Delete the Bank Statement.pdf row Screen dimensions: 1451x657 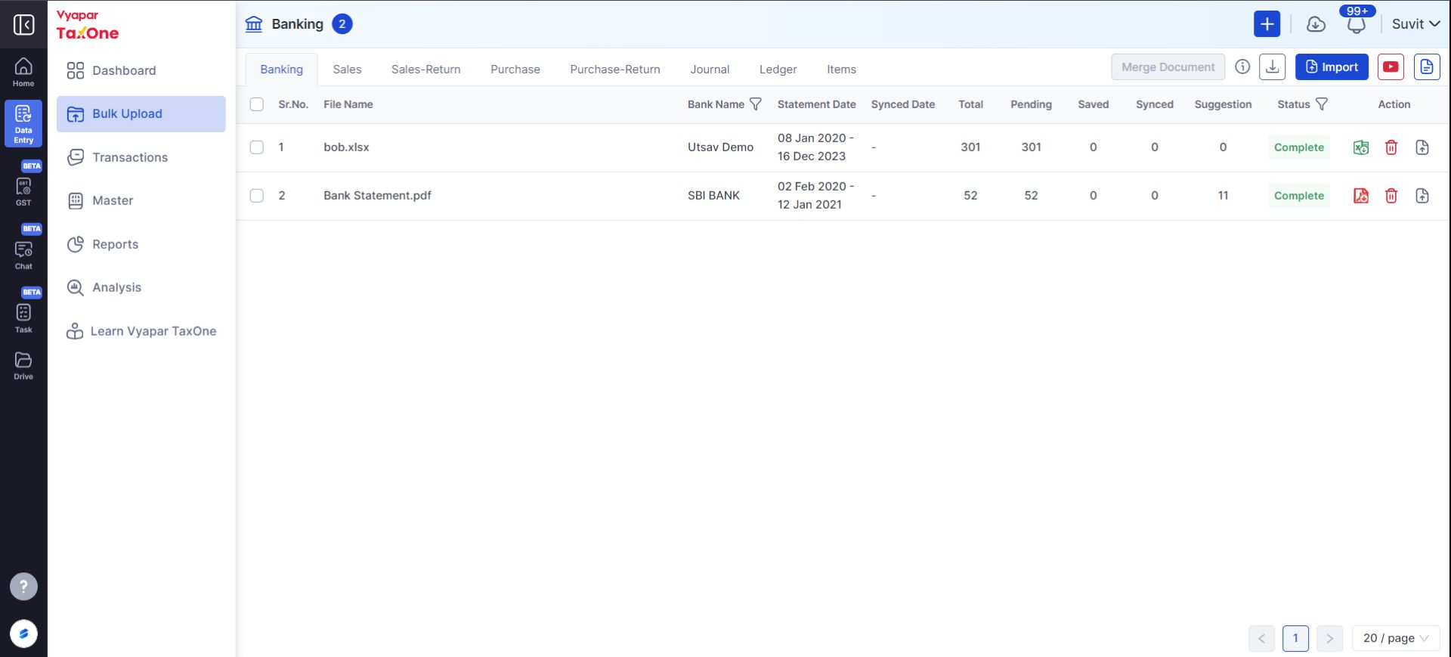click(1391, 196)
